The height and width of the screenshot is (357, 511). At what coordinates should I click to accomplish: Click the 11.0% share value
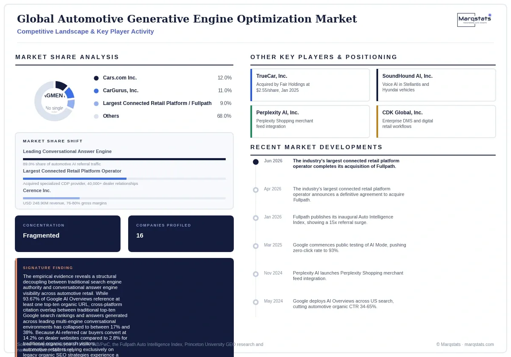click(x=225, y=91)
